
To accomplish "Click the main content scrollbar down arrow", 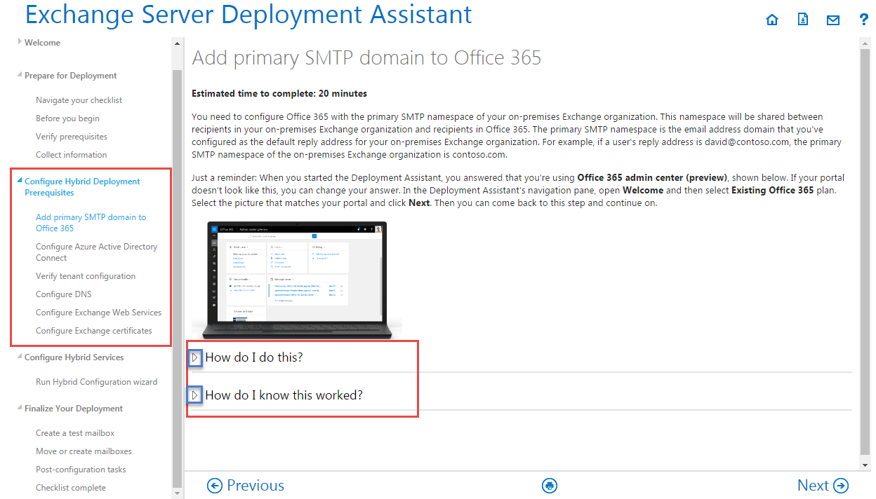I will (865, 465).
